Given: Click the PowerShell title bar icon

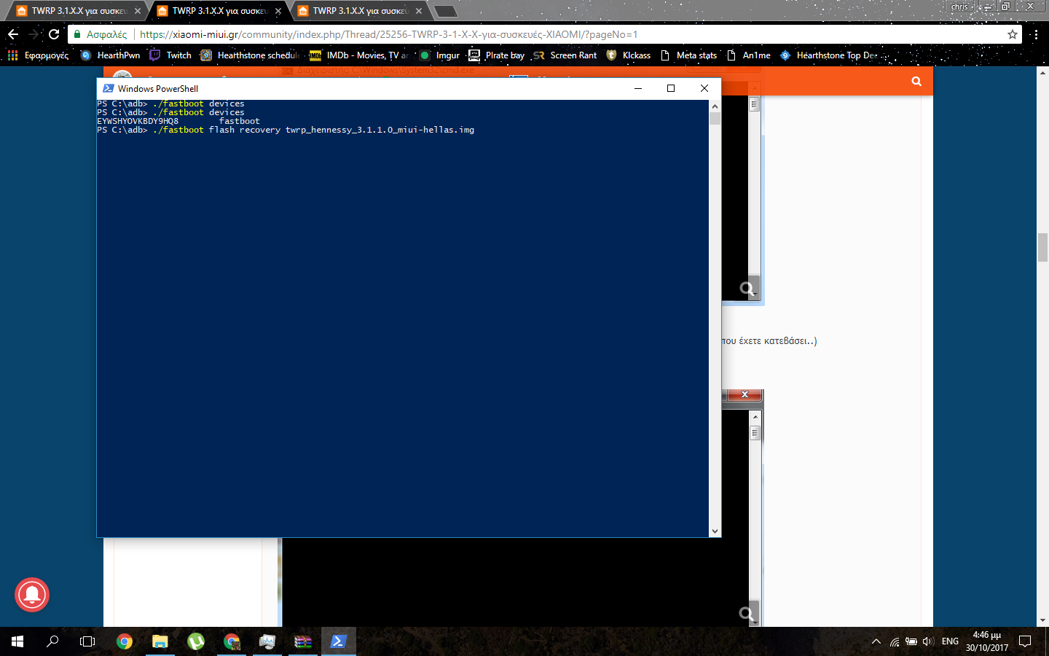Looking at the screenshot, I should (x=108, y=88).
